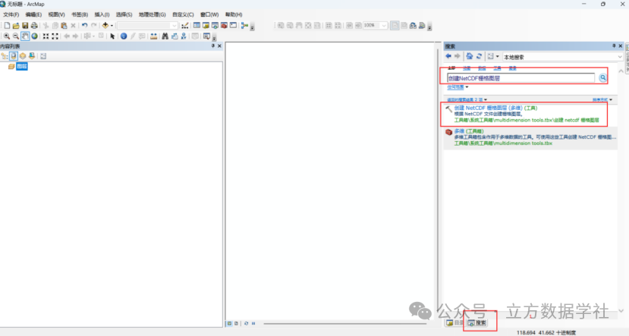
Task: Open the Catalog window toolbar icon
Action: click(206, 26)
